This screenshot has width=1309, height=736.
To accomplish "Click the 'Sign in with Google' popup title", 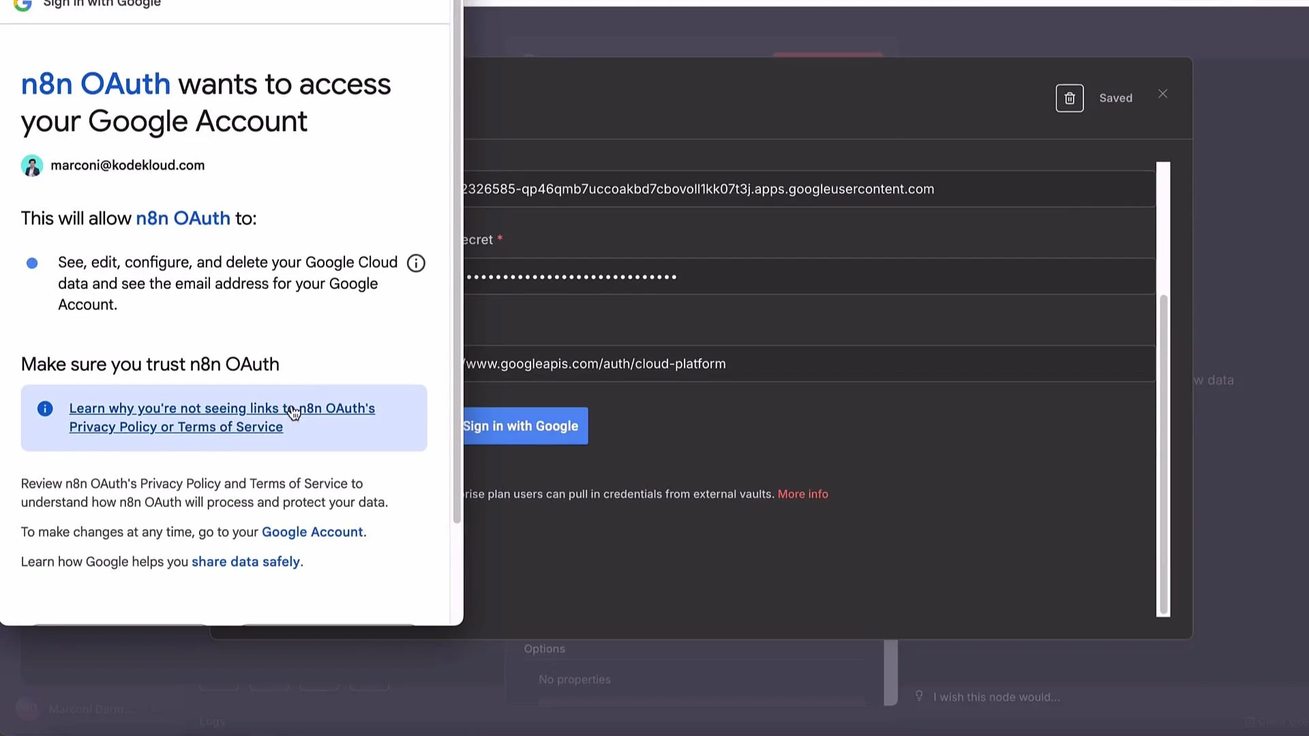I will (102, 3).
